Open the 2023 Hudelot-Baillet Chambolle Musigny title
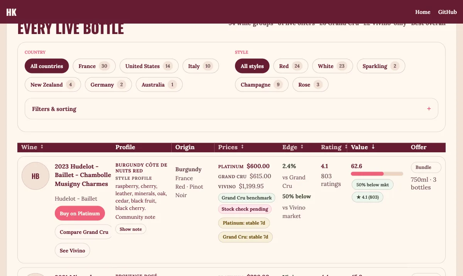463x276 pixels. point(83,175)
